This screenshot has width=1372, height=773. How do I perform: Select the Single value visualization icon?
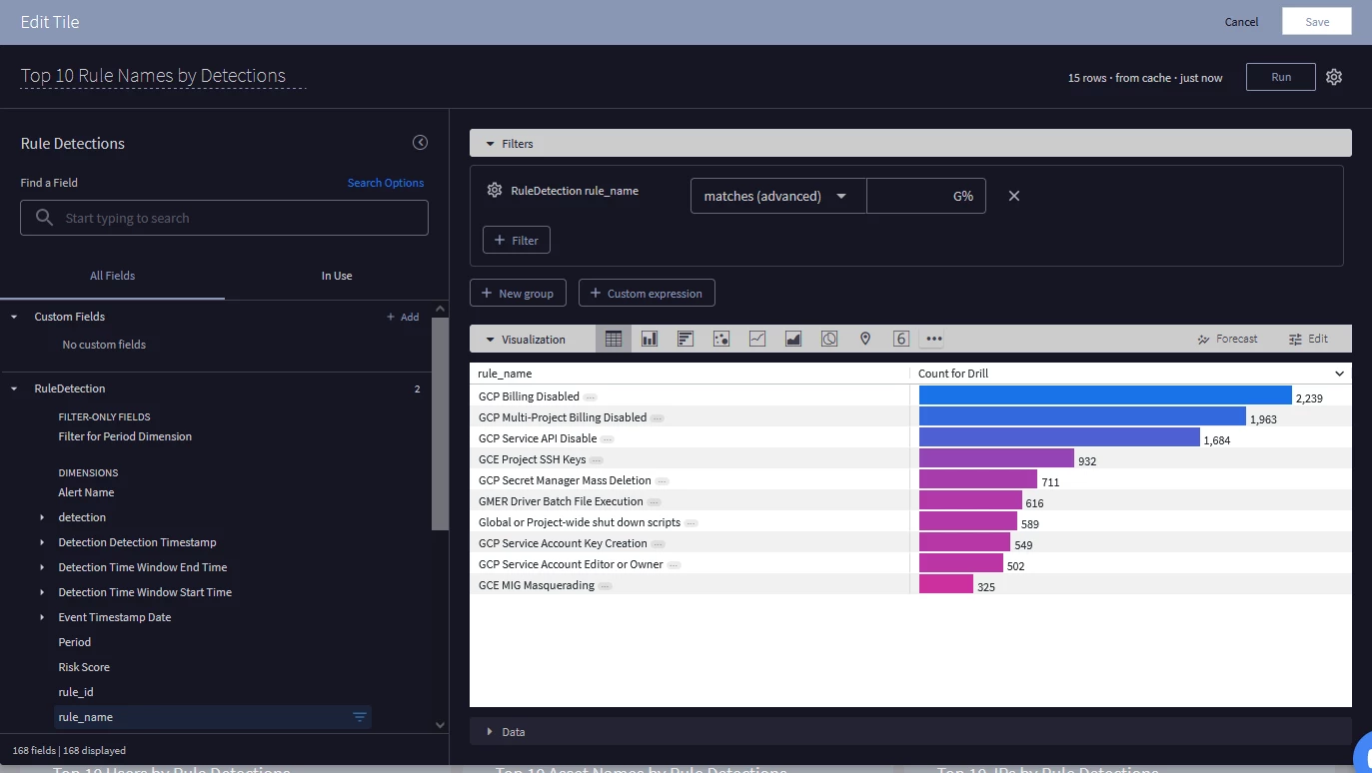click(x=901, y=339)
